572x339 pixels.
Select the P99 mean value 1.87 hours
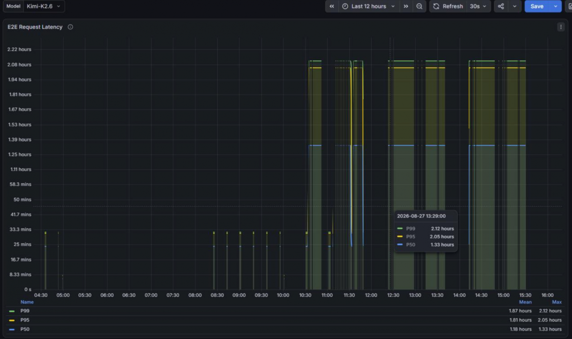(520, 311)
